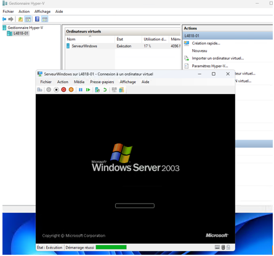Create a checkpoint using the toolbar icon

pyautogui.click(x=97, y=90)
